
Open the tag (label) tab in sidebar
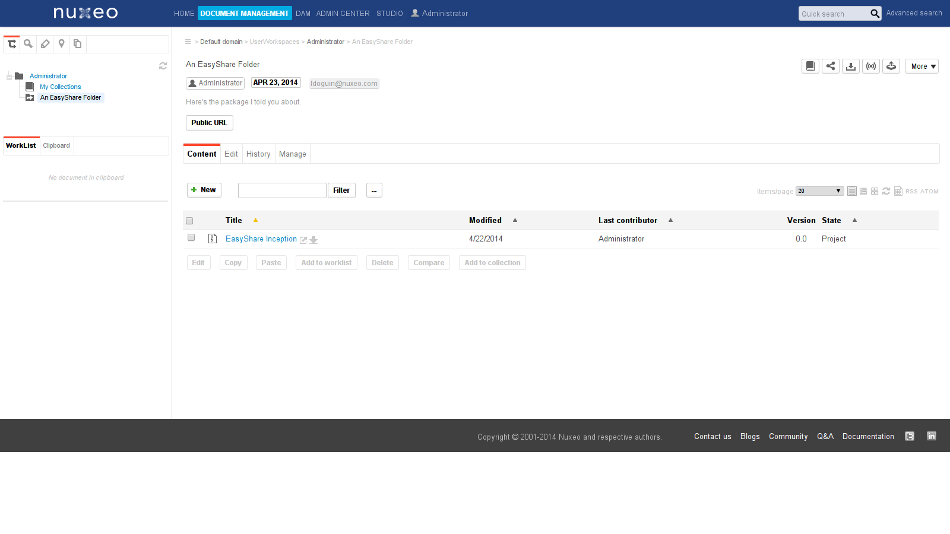[45, 44]
